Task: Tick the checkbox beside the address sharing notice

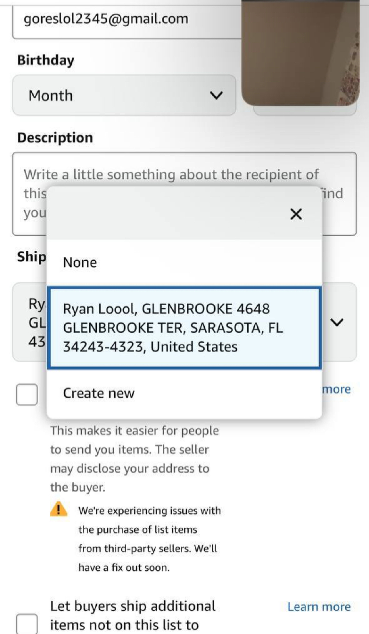Action: click(x=27, y=394)
